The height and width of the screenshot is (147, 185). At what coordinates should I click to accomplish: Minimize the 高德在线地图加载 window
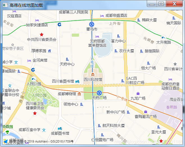click(x=152, y=4)
